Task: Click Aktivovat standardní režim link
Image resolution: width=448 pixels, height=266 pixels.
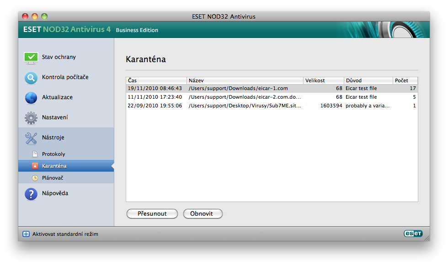Action: pos(65,234)
